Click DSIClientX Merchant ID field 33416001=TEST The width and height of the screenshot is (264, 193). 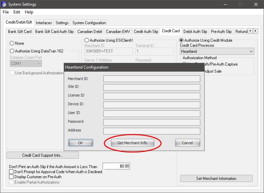pyautogui.click(x=109, y=51)
